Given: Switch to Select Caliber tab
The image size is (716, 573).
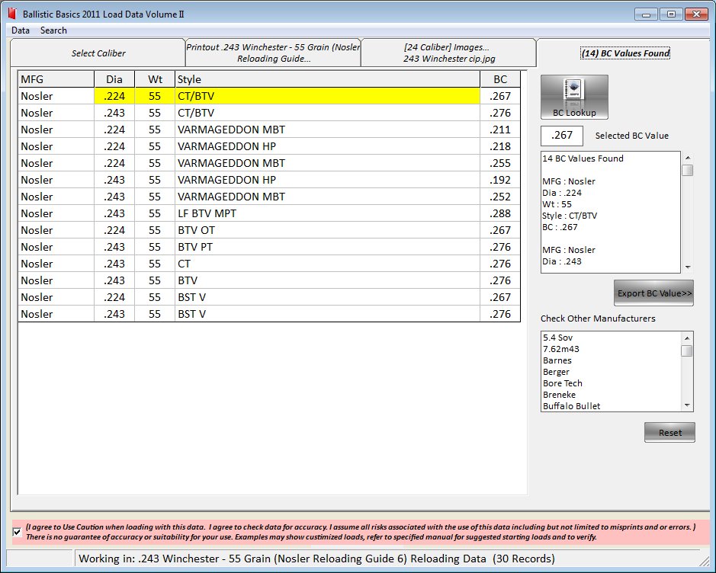Looking at the screenshot, I should tap(98, 53).
